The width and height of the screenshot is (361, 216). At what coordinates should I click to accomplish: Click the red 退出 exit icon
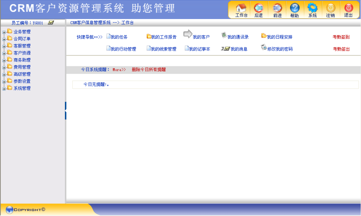348,8
